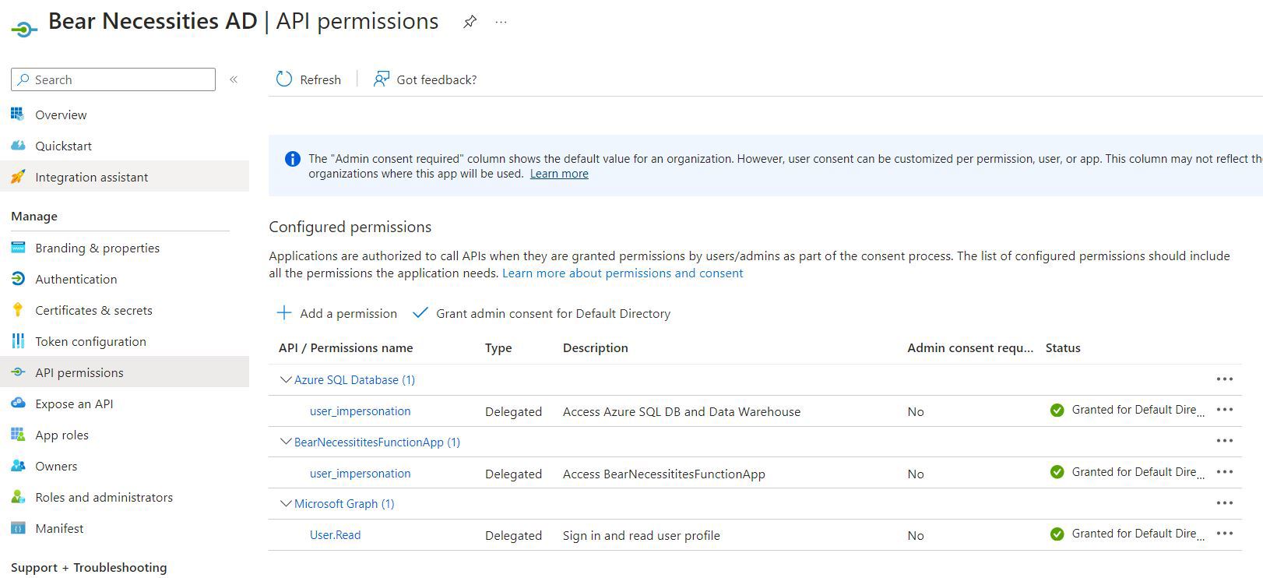Open ellipsis menu for BearNecessititesFunctionApp group
1263x578 pixels.
1225,441
